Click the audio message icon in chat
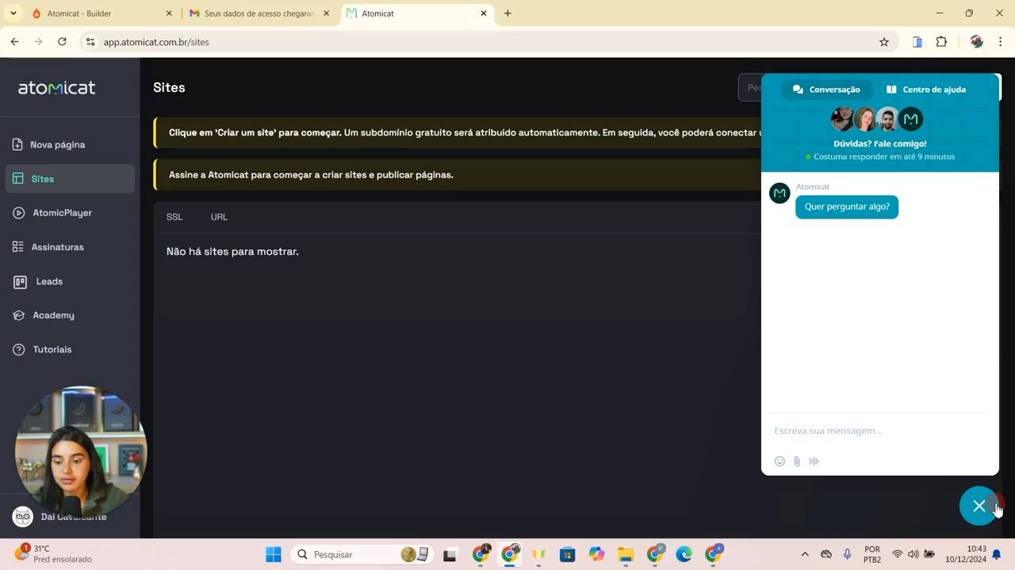This screenshot has width=1015, height=570. coord(814,462)
